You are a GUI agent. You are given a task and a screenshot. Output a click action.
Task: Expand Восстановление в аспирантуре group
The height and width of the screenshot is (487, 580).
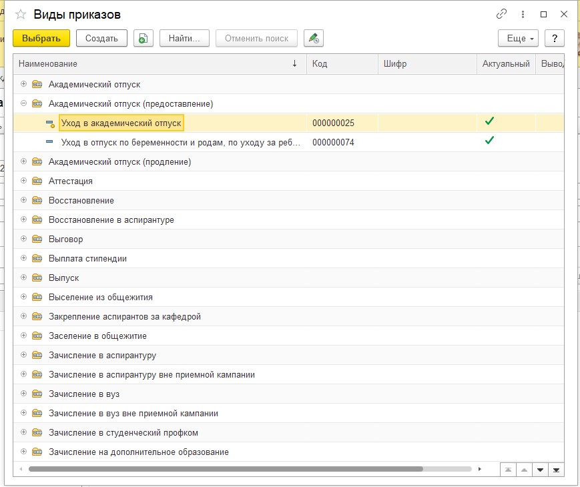click(x=23, y=219)
